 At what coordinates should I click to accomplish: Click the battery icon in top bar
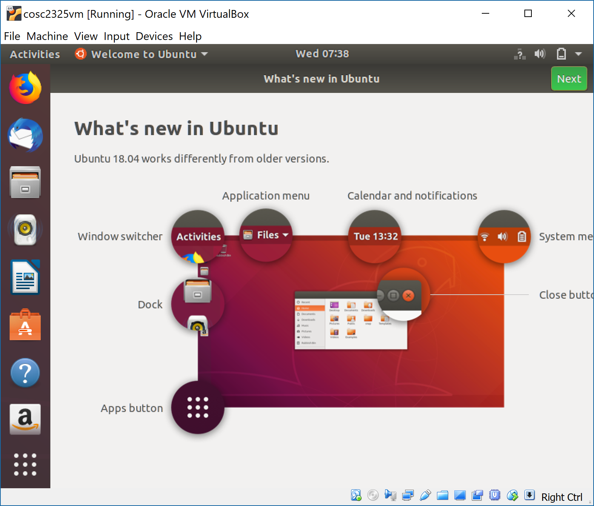(561, 54)
